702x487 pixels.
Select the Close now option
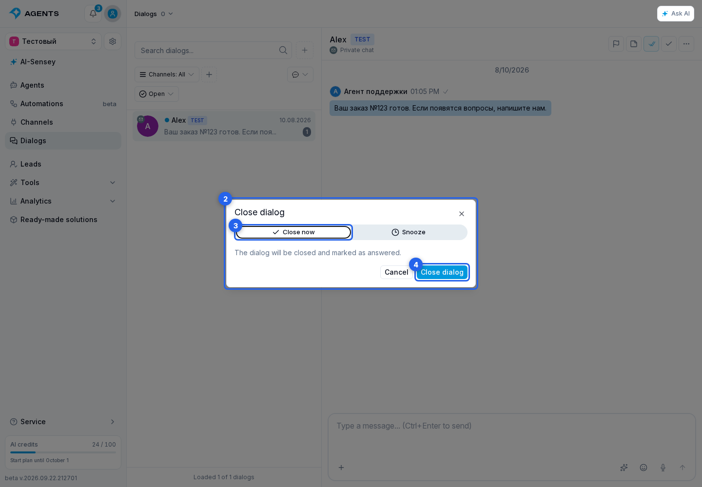(x=293, y=232)
